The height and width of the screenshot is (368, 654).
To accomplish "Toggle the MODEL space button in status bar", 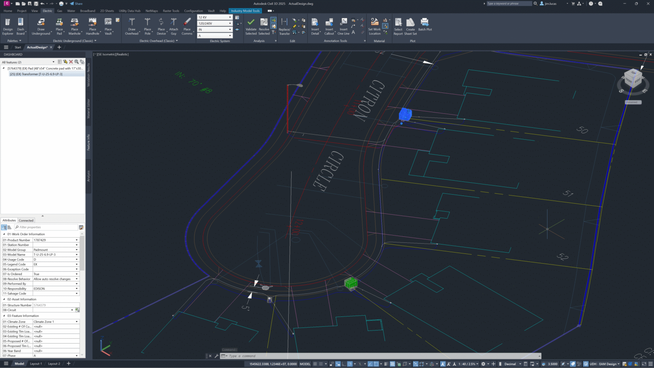I will [x=304, y=364].
